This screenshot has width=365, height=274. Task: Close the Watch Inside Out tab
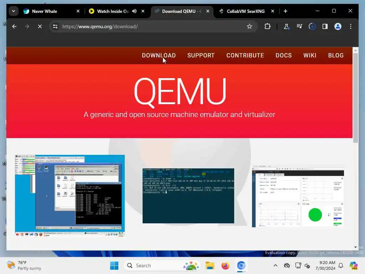[x=143, y=11]
